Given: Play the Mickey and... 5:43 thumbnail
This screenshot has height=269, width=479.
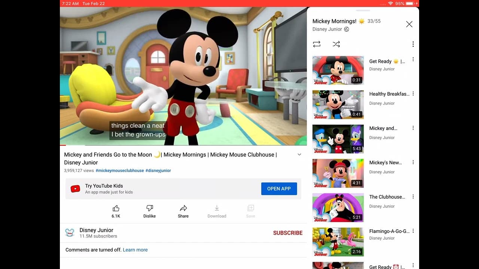Looking at the screenshot, I should click(338, 139).
